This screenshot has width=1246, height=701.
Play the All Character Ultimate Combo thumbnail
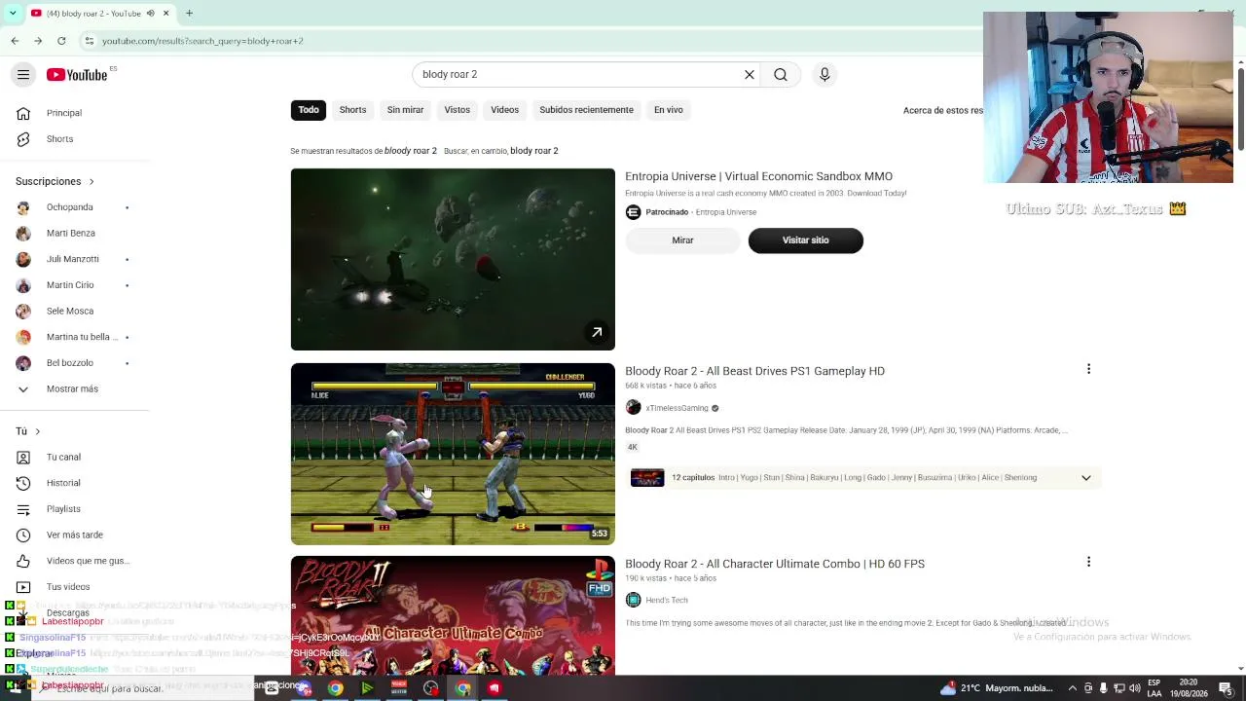[x=453, y=615]
